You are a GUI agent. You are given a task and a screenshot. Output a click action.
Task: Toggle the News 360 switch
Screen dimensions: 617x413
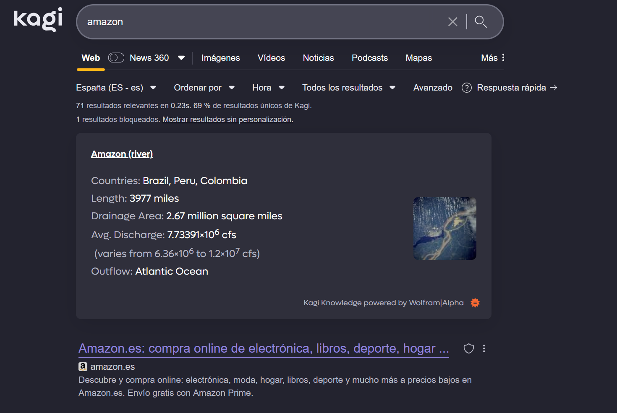click(116, 58)
